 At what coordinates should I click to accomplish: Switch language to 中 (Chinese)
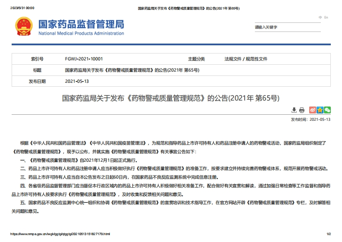pyautogui.click(x=320, y=17)
